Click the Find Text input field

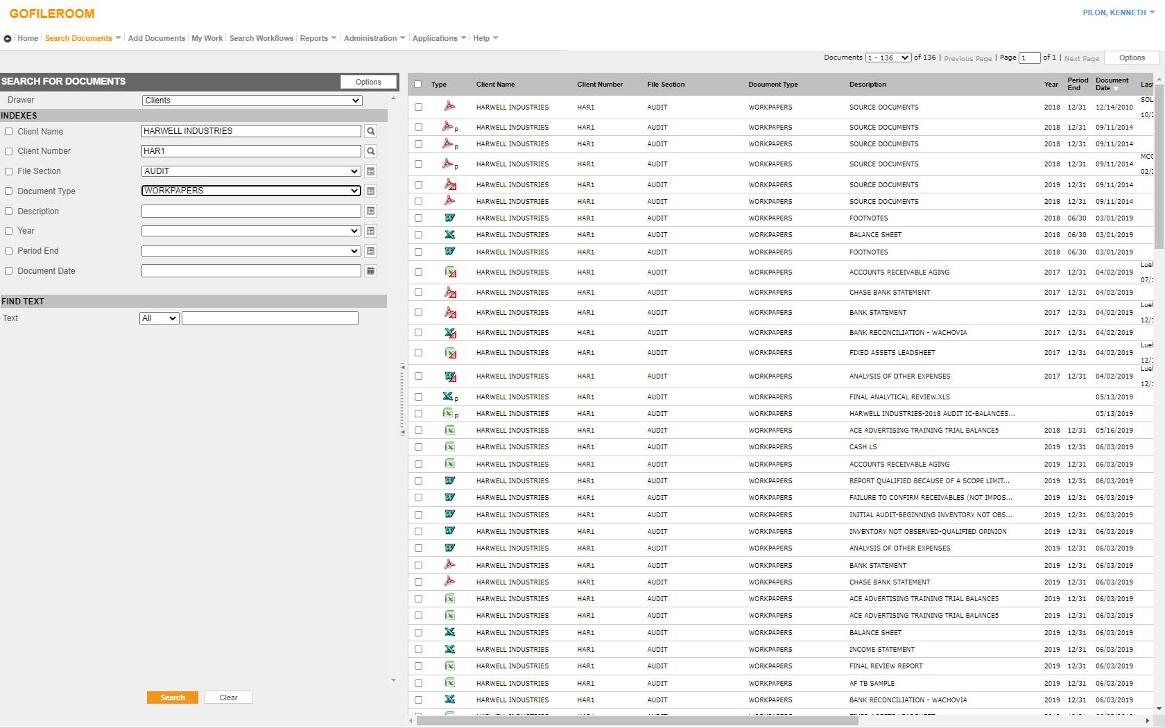pos(270,318)
